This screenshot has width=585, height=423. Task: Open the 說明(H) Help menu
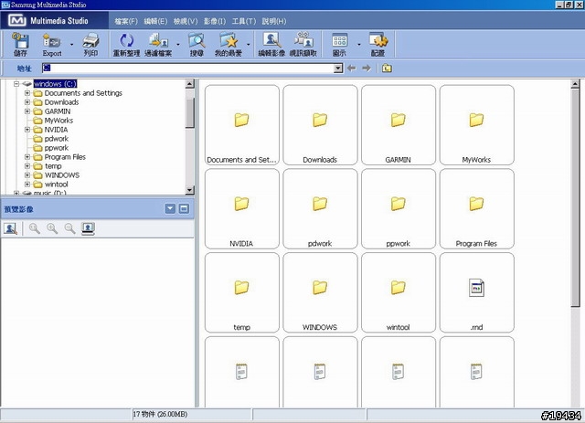pyautogui.click(x=274, y=21)
